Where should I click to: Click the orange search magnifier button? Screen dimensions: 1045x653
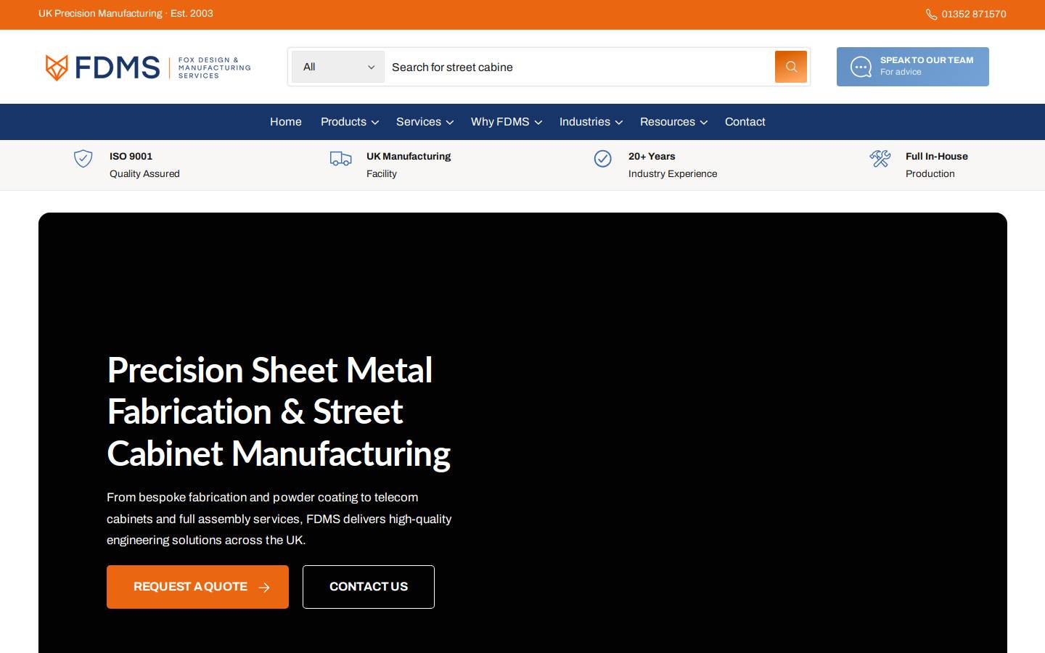click(791, 67)
